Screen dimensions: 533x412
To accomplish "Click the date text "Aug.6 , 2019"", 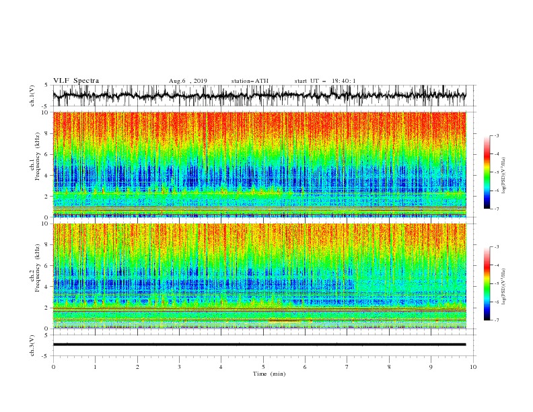I will [x=188, y=81].
